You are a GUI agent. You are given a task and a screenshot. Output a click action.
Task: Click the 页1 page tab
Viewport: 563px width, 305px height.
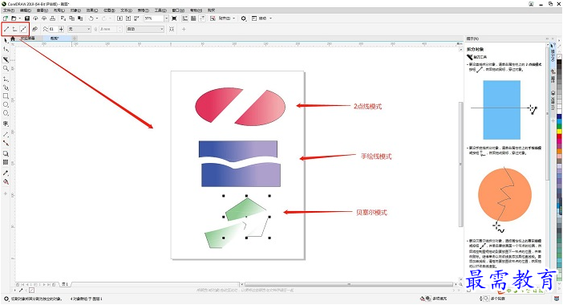pyautogui.click(x=65, y=284)
